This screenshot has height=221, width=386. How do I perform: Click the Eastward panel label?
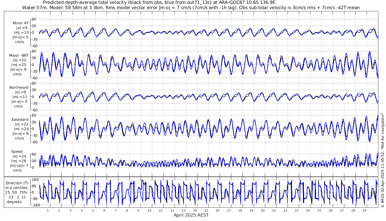[20, 120]
